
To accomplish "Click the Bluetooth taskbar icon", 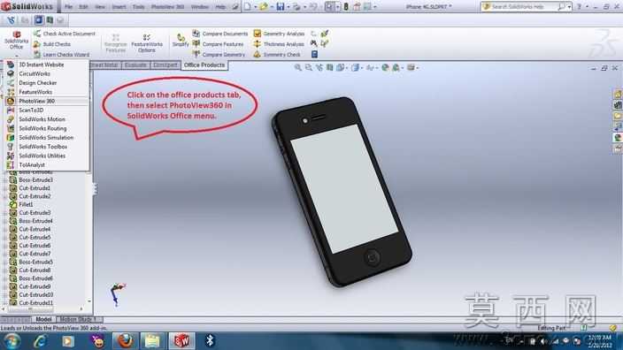I will coord(210,340).
